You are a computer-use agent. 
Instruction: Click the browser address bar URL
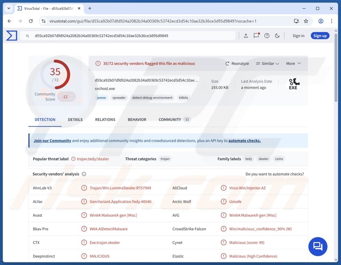pos(153,21)
